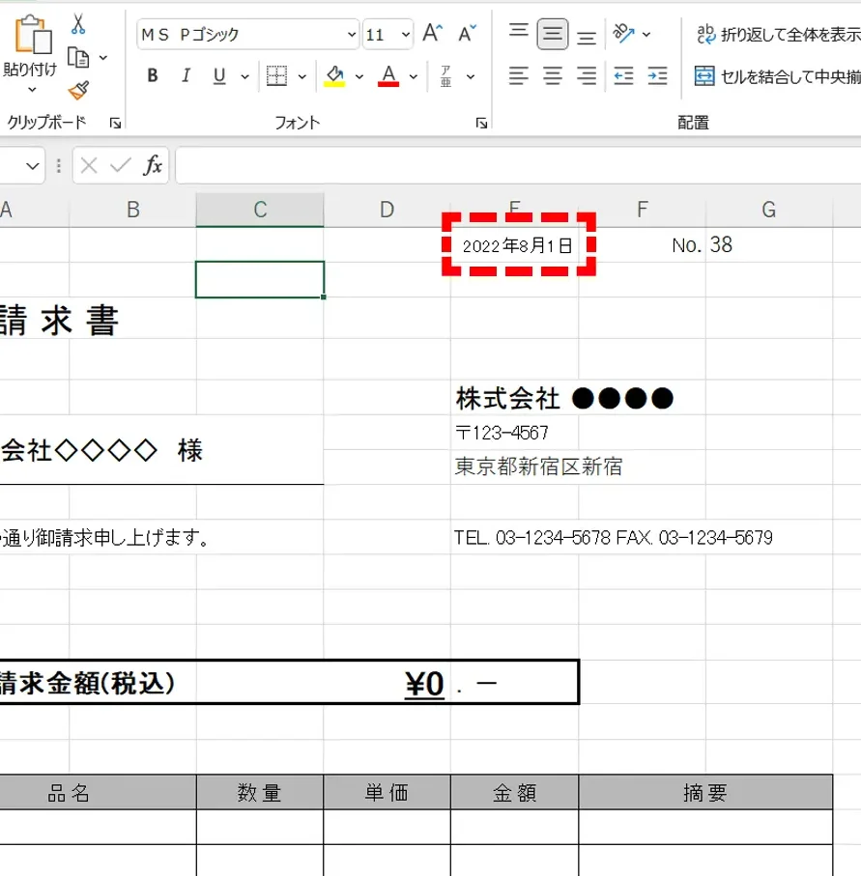Click セルを結合して中央揃え merge button
Viewport: 861px width, 876px height.
[777, 76]
